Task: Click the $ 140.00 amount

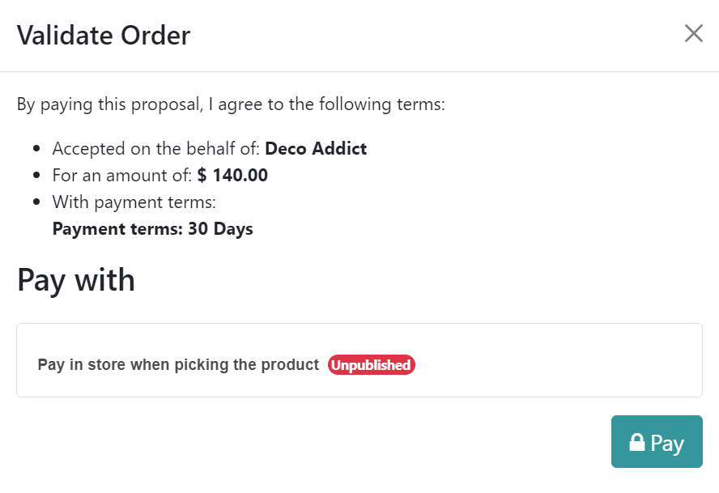Action: pyautogui.click(x=232, y=176)
